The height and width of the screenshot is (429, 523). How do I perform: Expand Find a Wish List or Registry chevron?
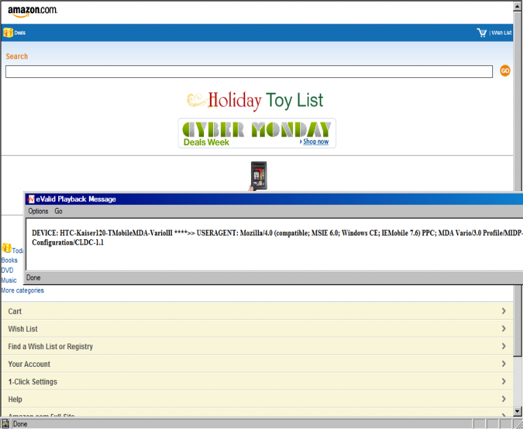coord(503,346)
